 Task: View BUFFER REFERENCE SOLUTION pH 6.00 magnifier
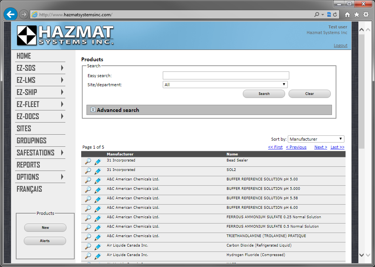(88, 209)
